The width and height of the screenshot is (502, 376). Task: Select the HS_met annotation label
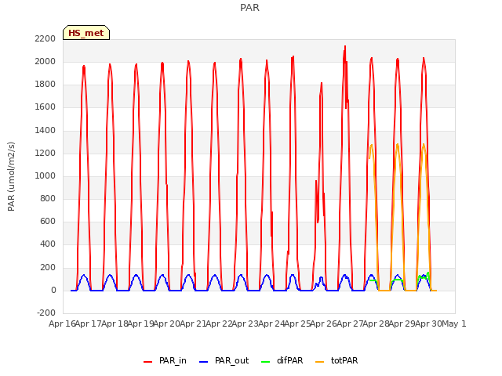tap(86, 33)
